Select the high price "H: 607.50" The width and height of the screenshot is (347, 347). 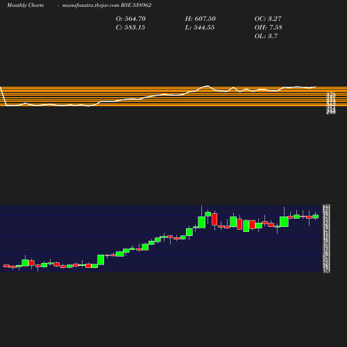201,19
